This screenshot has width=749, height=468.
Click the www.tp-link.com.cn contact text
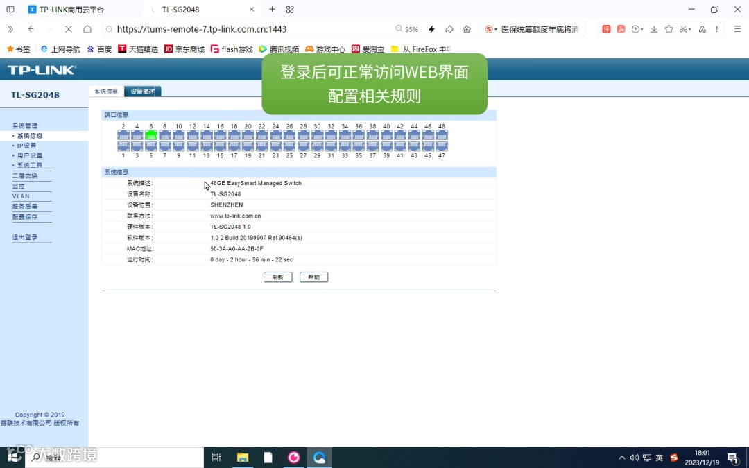click(236, 216)
